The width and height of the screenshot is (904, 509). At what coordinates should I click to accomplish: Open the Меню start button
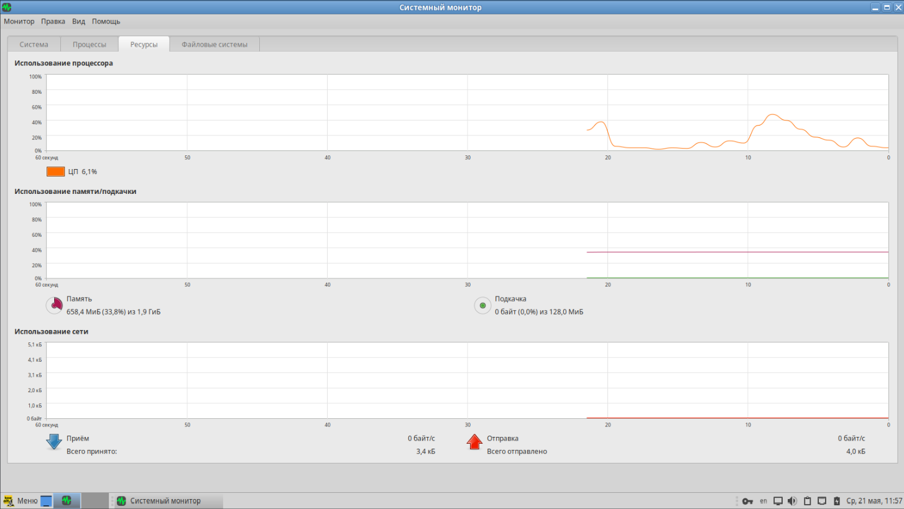pos(21,501)
